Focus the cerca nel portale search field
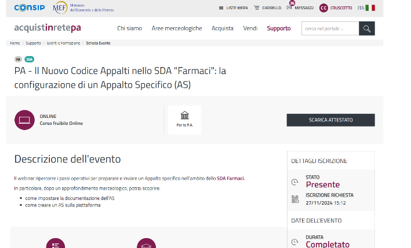The width and height of the screenshot is (411, 248). (x=329, y=28)
